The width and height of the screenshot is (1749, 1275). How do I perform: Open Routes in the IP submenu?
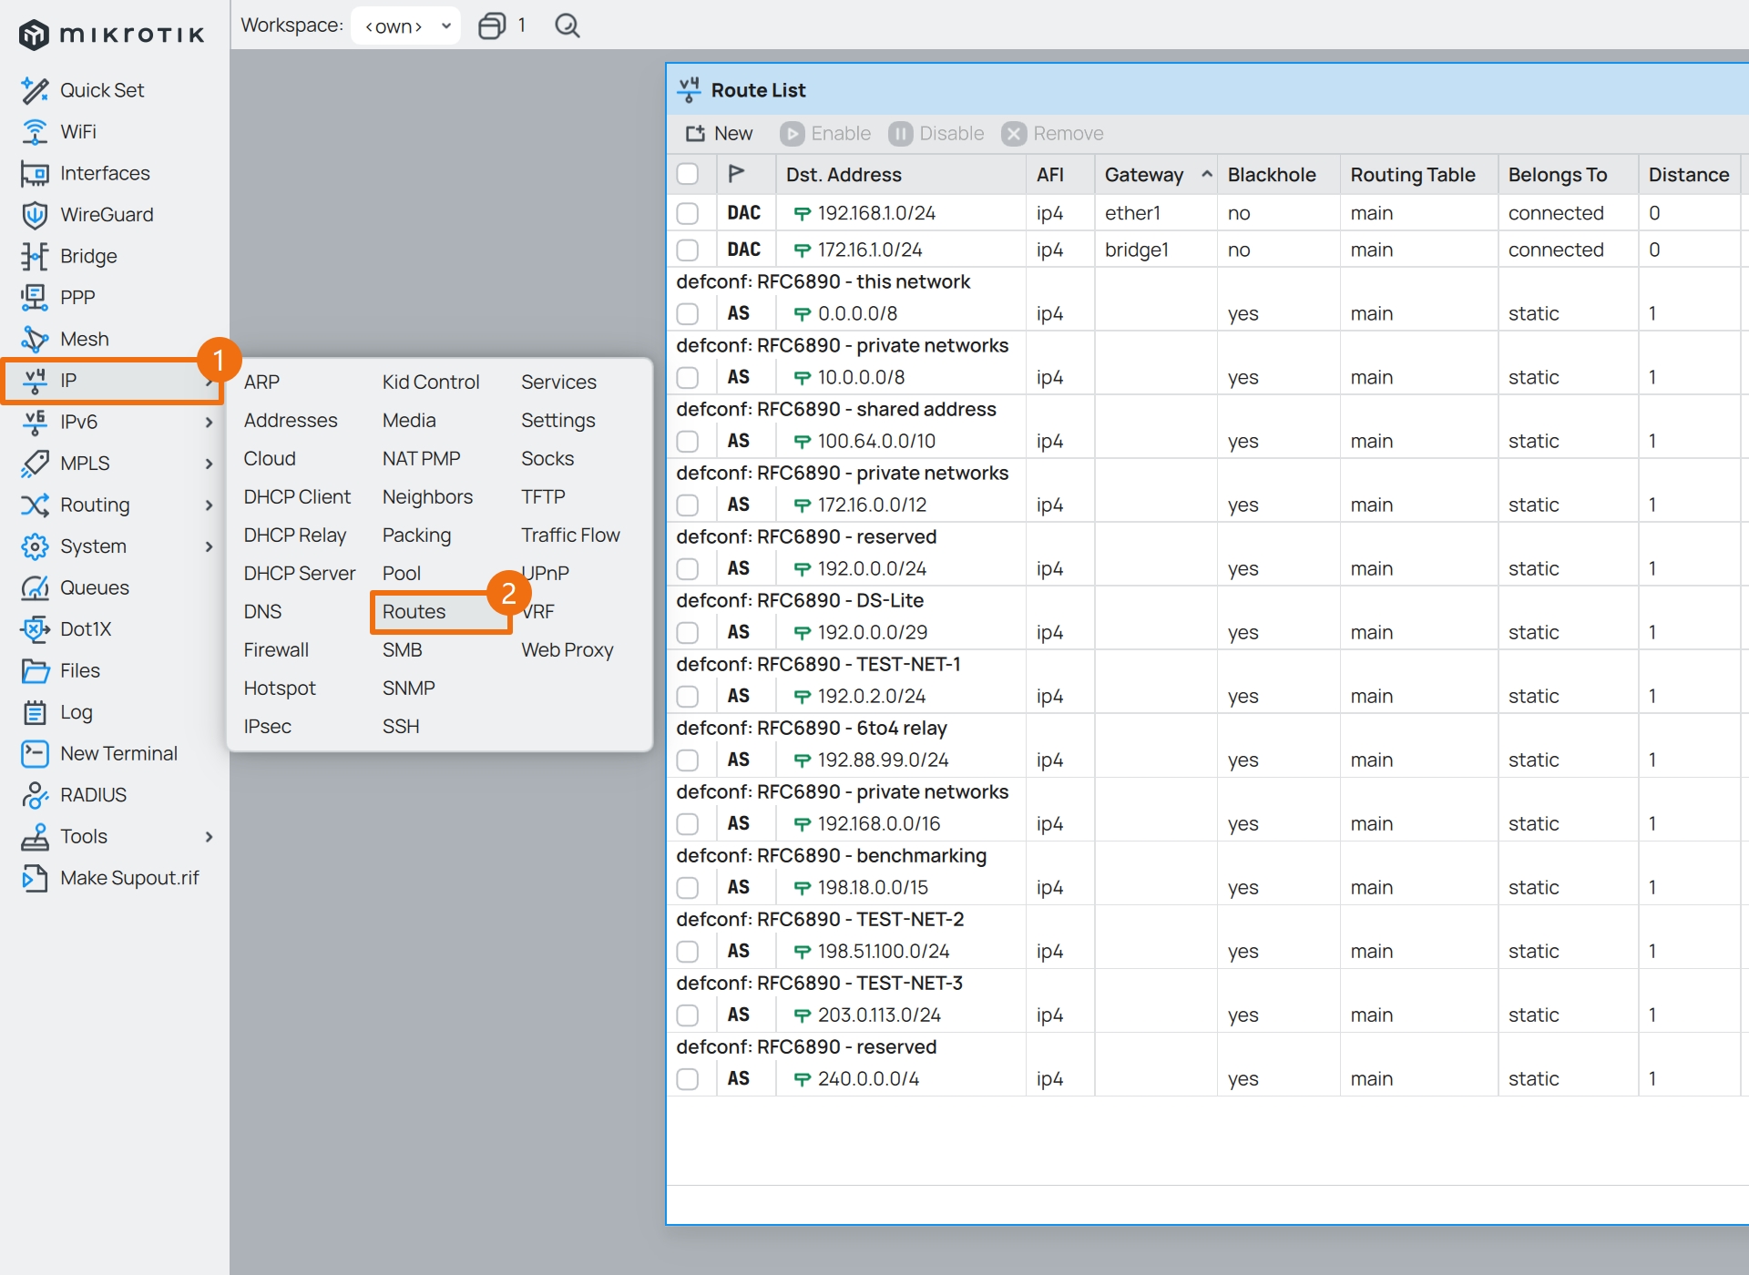tap(414, 612)
